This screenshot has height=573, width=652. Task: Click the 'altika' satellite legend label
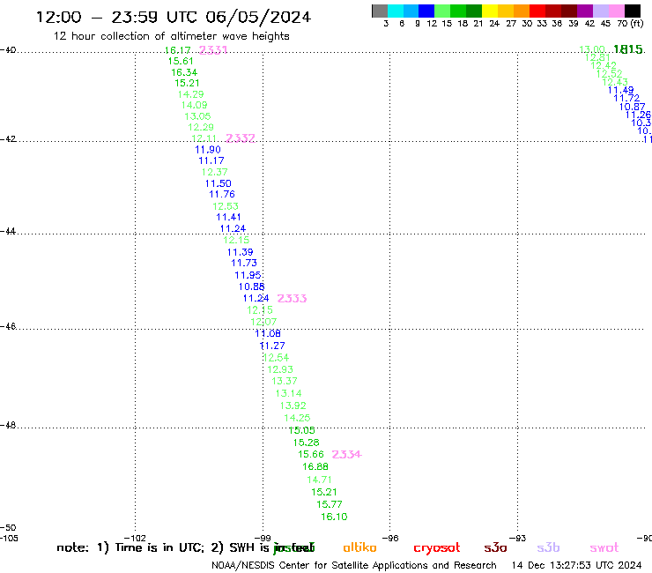click(x=359, y=547)
